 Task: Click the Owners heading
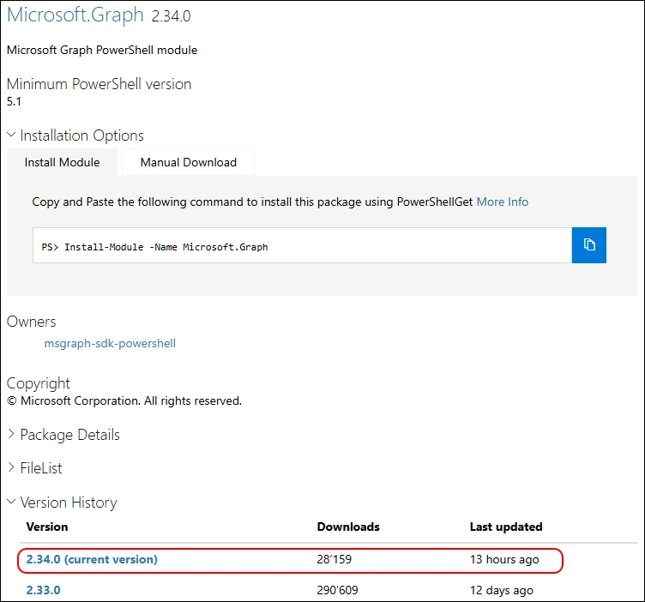[x=32, y=322]
